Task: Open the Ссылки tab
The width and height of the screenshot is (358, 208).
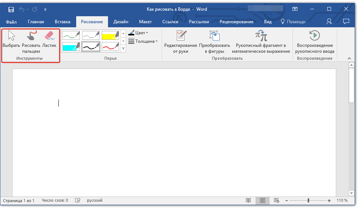Action: click(170, 22)
